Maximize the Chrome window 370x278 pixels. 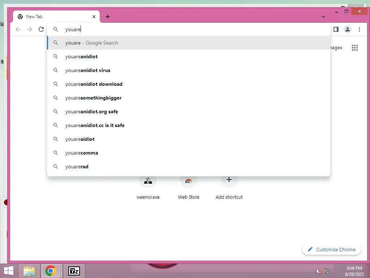point(347,11)
